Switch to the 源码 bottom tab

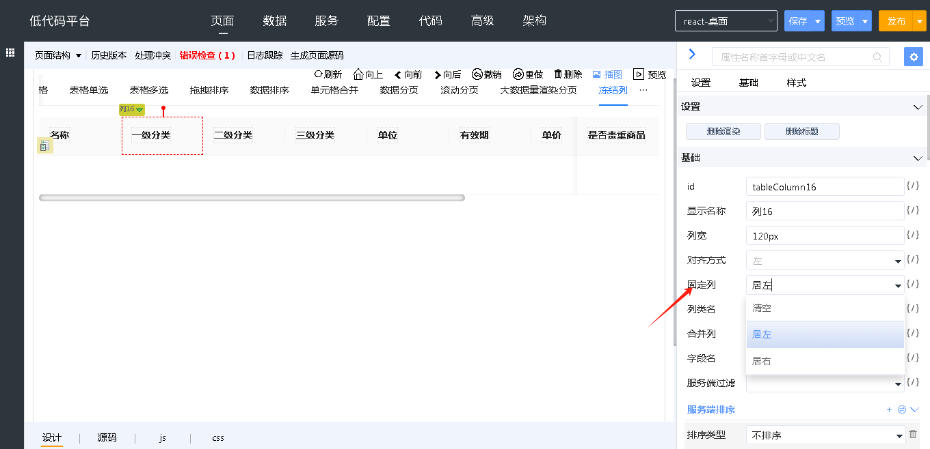tap(107, 437)
